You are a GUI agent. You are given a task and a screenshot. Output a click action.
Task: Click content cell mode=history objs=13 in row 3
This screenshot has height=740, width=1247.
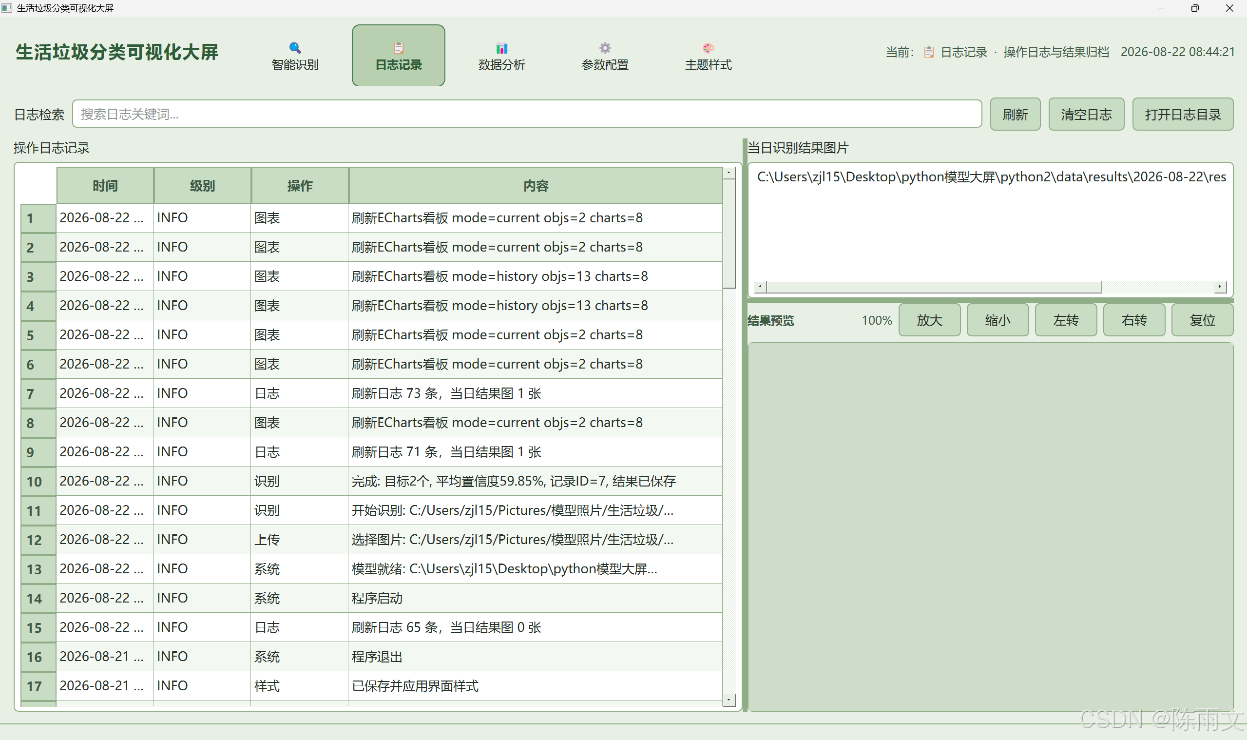point(535,276)
